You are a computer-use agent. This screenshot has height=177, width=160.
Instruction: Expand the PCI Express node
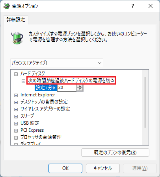(x=16, y=131)
